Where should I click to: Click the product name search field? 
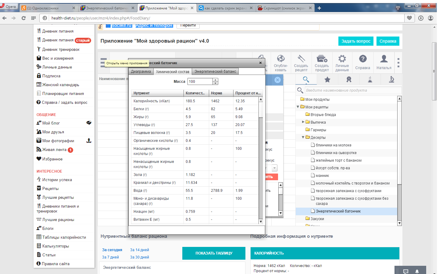(353, 90)
